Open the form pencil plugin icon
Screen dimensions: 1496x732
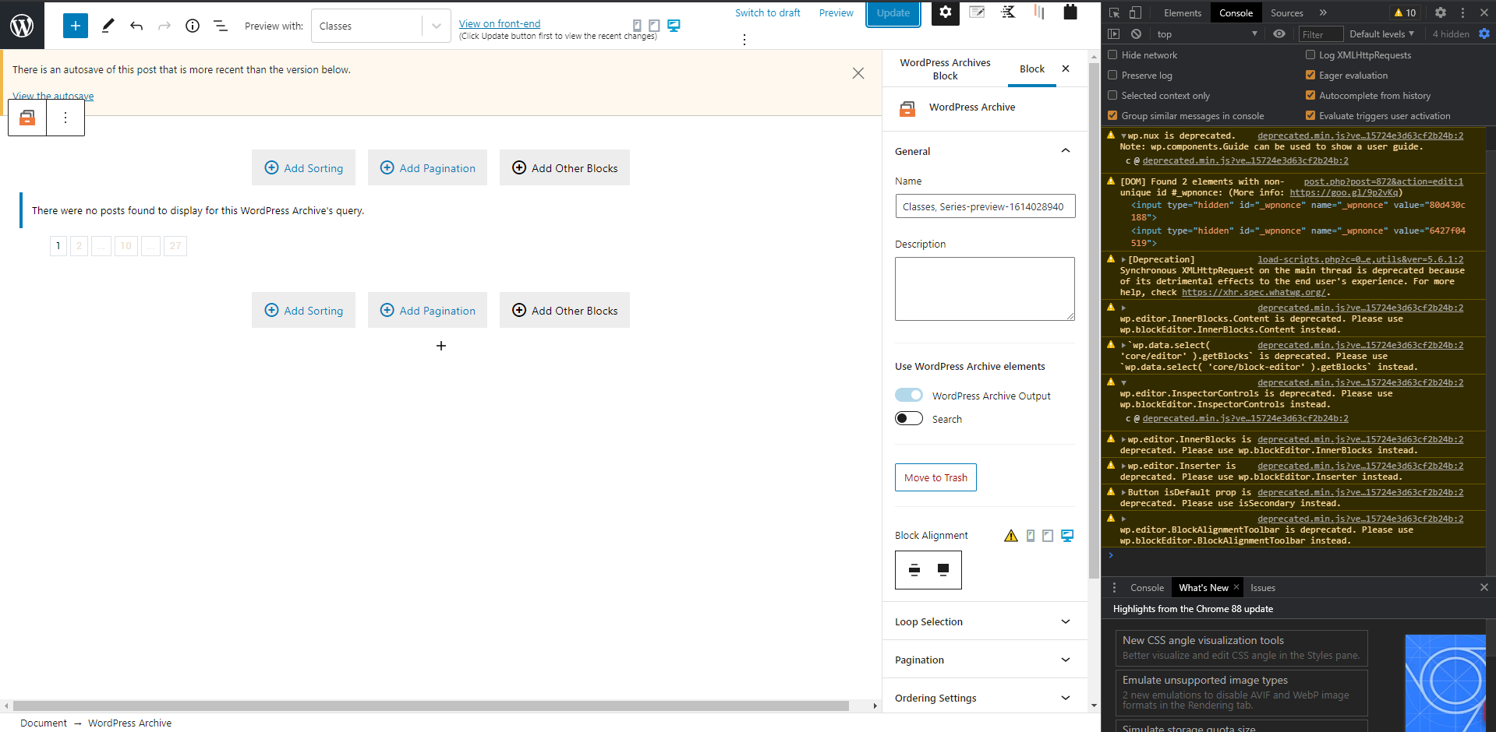coord(977,12)
